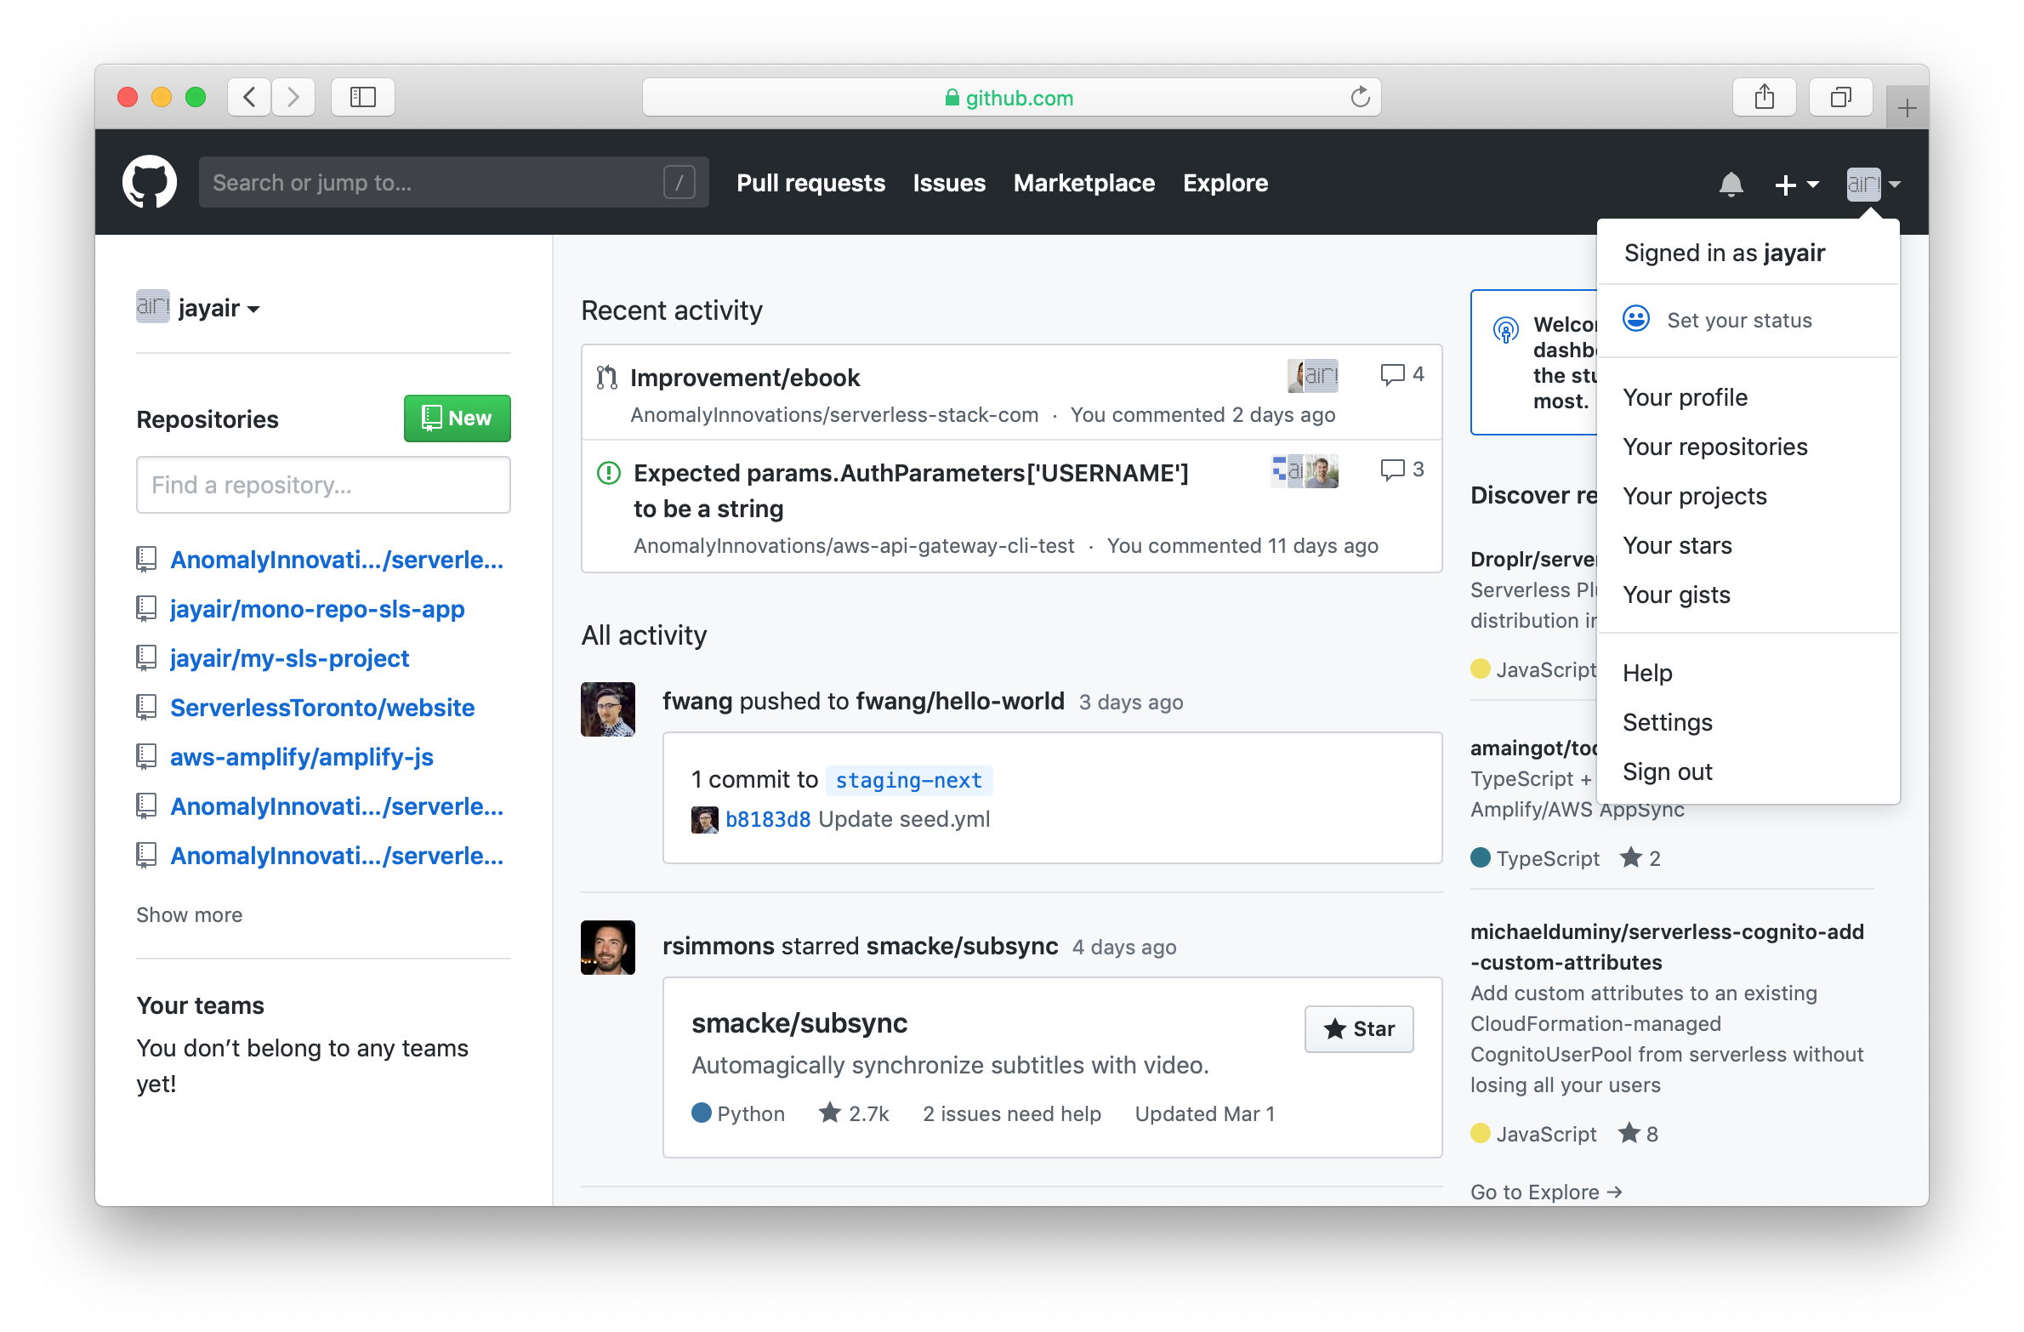
Task: Open the notifications bell
Action: [x=1731, y=184]
